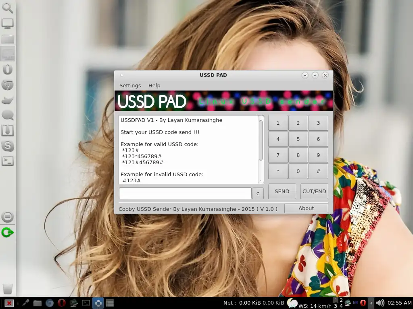Open the chat bubble app in the left dock
The height and width of the screenshot is (309, 413).
click(7, 115)
